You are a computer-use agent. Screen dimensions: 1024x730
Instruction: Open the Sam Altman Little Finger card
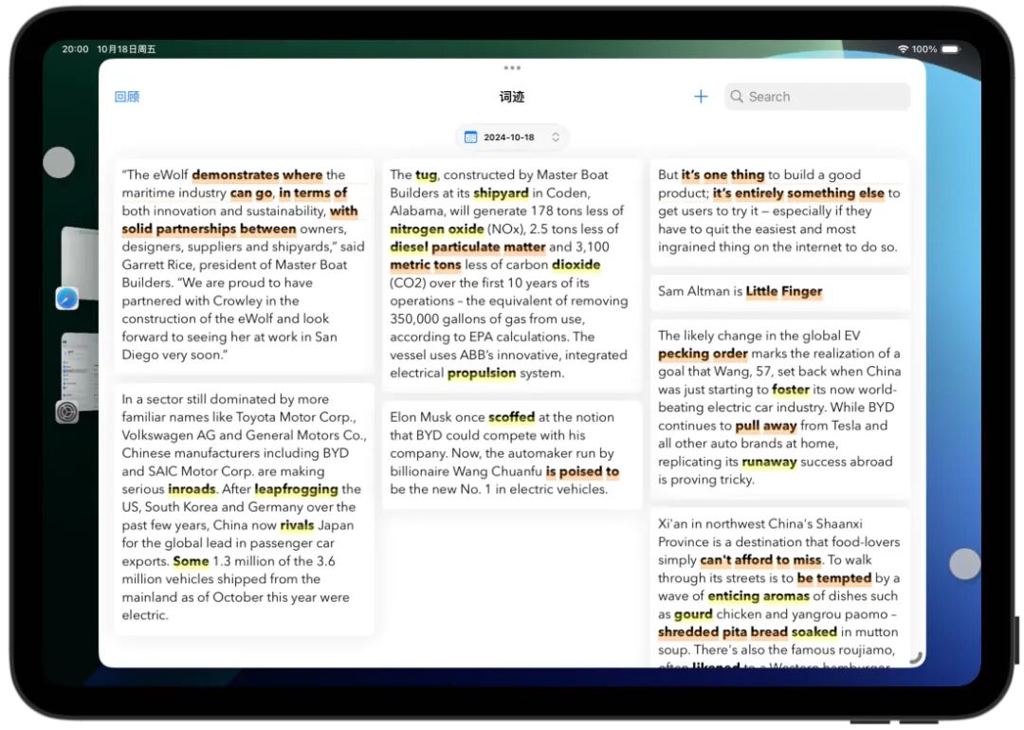click(779, 291)
